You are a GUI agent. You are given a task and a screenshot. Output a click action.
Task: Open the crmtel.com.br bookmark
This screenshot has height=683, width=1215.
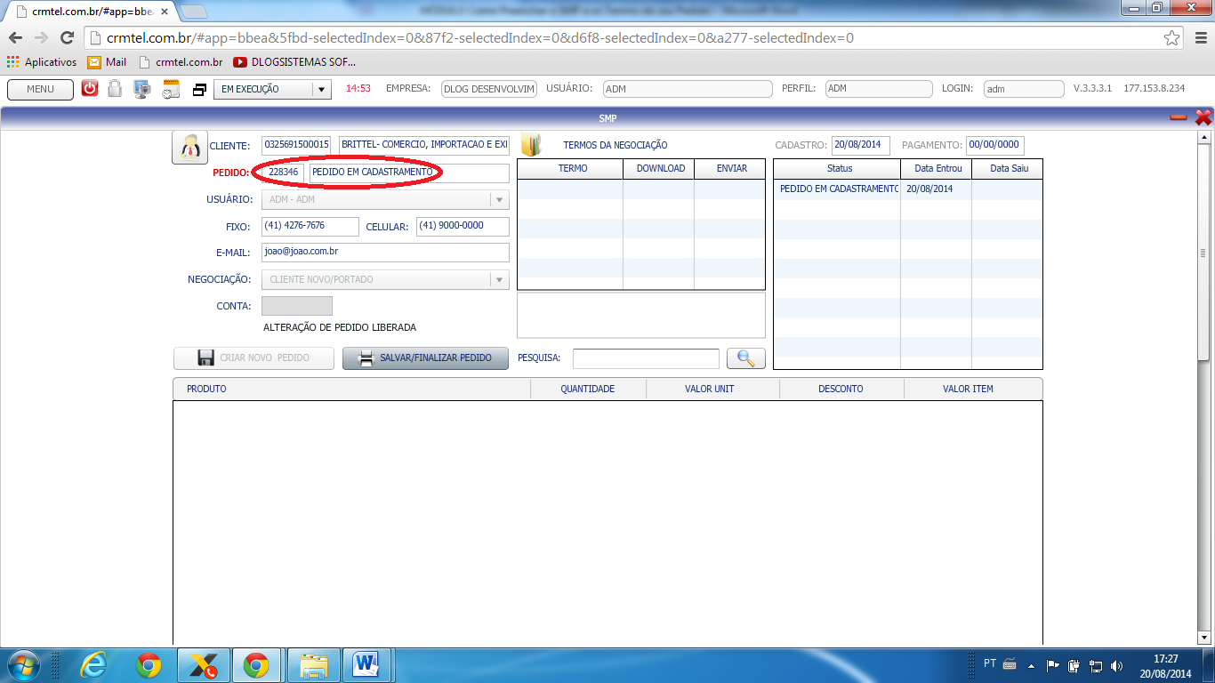pos(181,62)
